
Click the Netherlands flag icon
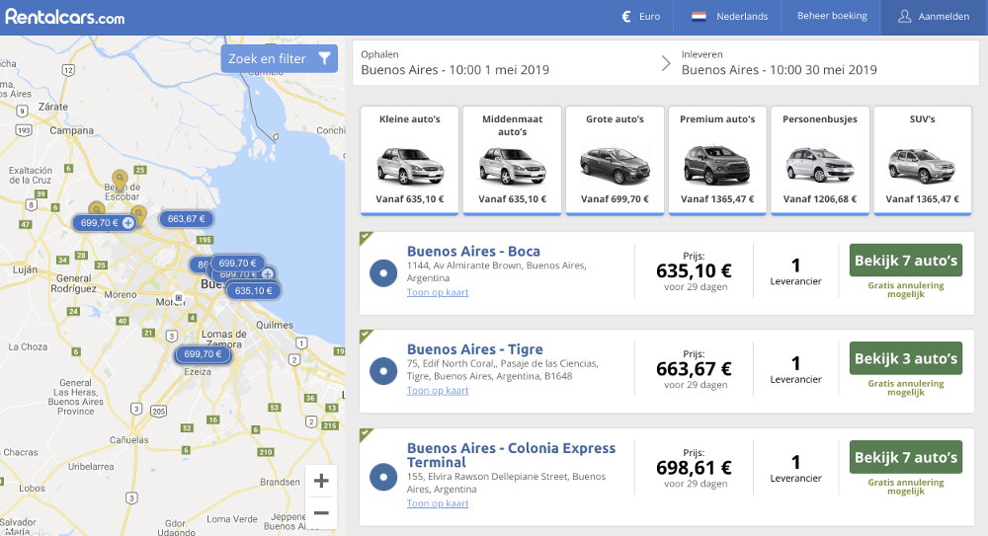[x=699, y=17]
